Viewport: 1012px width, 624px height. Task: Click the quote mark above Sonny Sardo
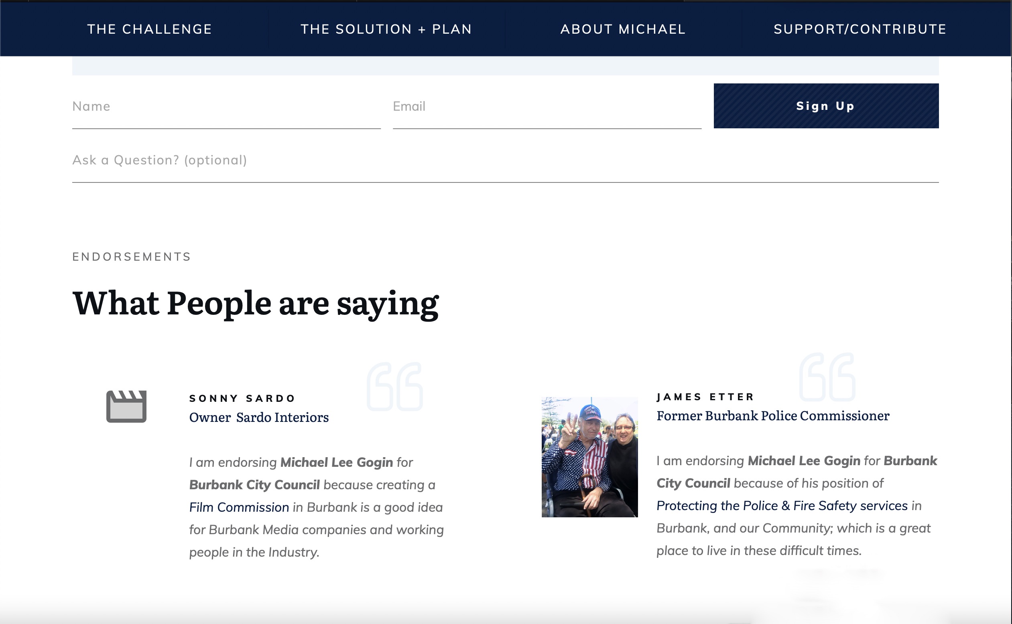coord(394,386)
